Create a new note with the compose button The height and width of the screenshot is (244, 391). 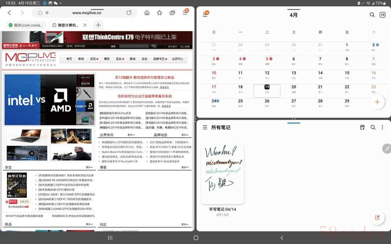(x=377, y=218)
